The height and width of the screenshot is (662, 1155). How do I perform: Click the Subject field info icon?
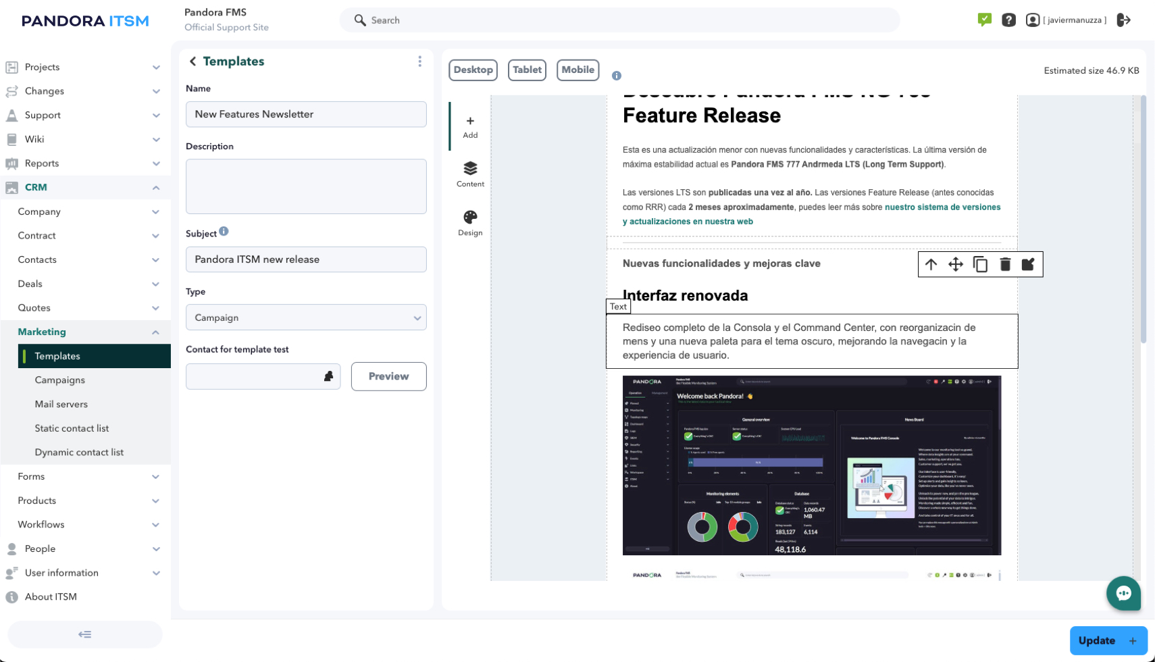coord(224,231)
